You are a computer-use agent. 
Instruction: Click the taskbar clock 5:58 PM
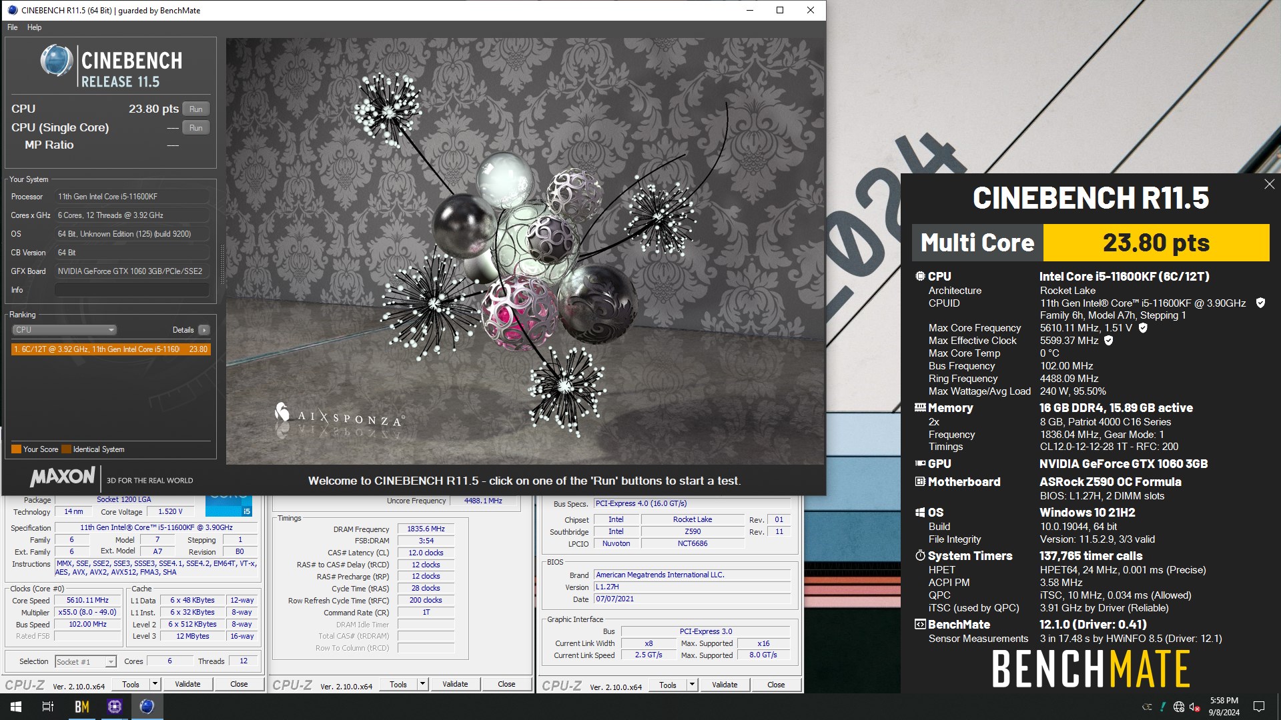click(1224, 707)
